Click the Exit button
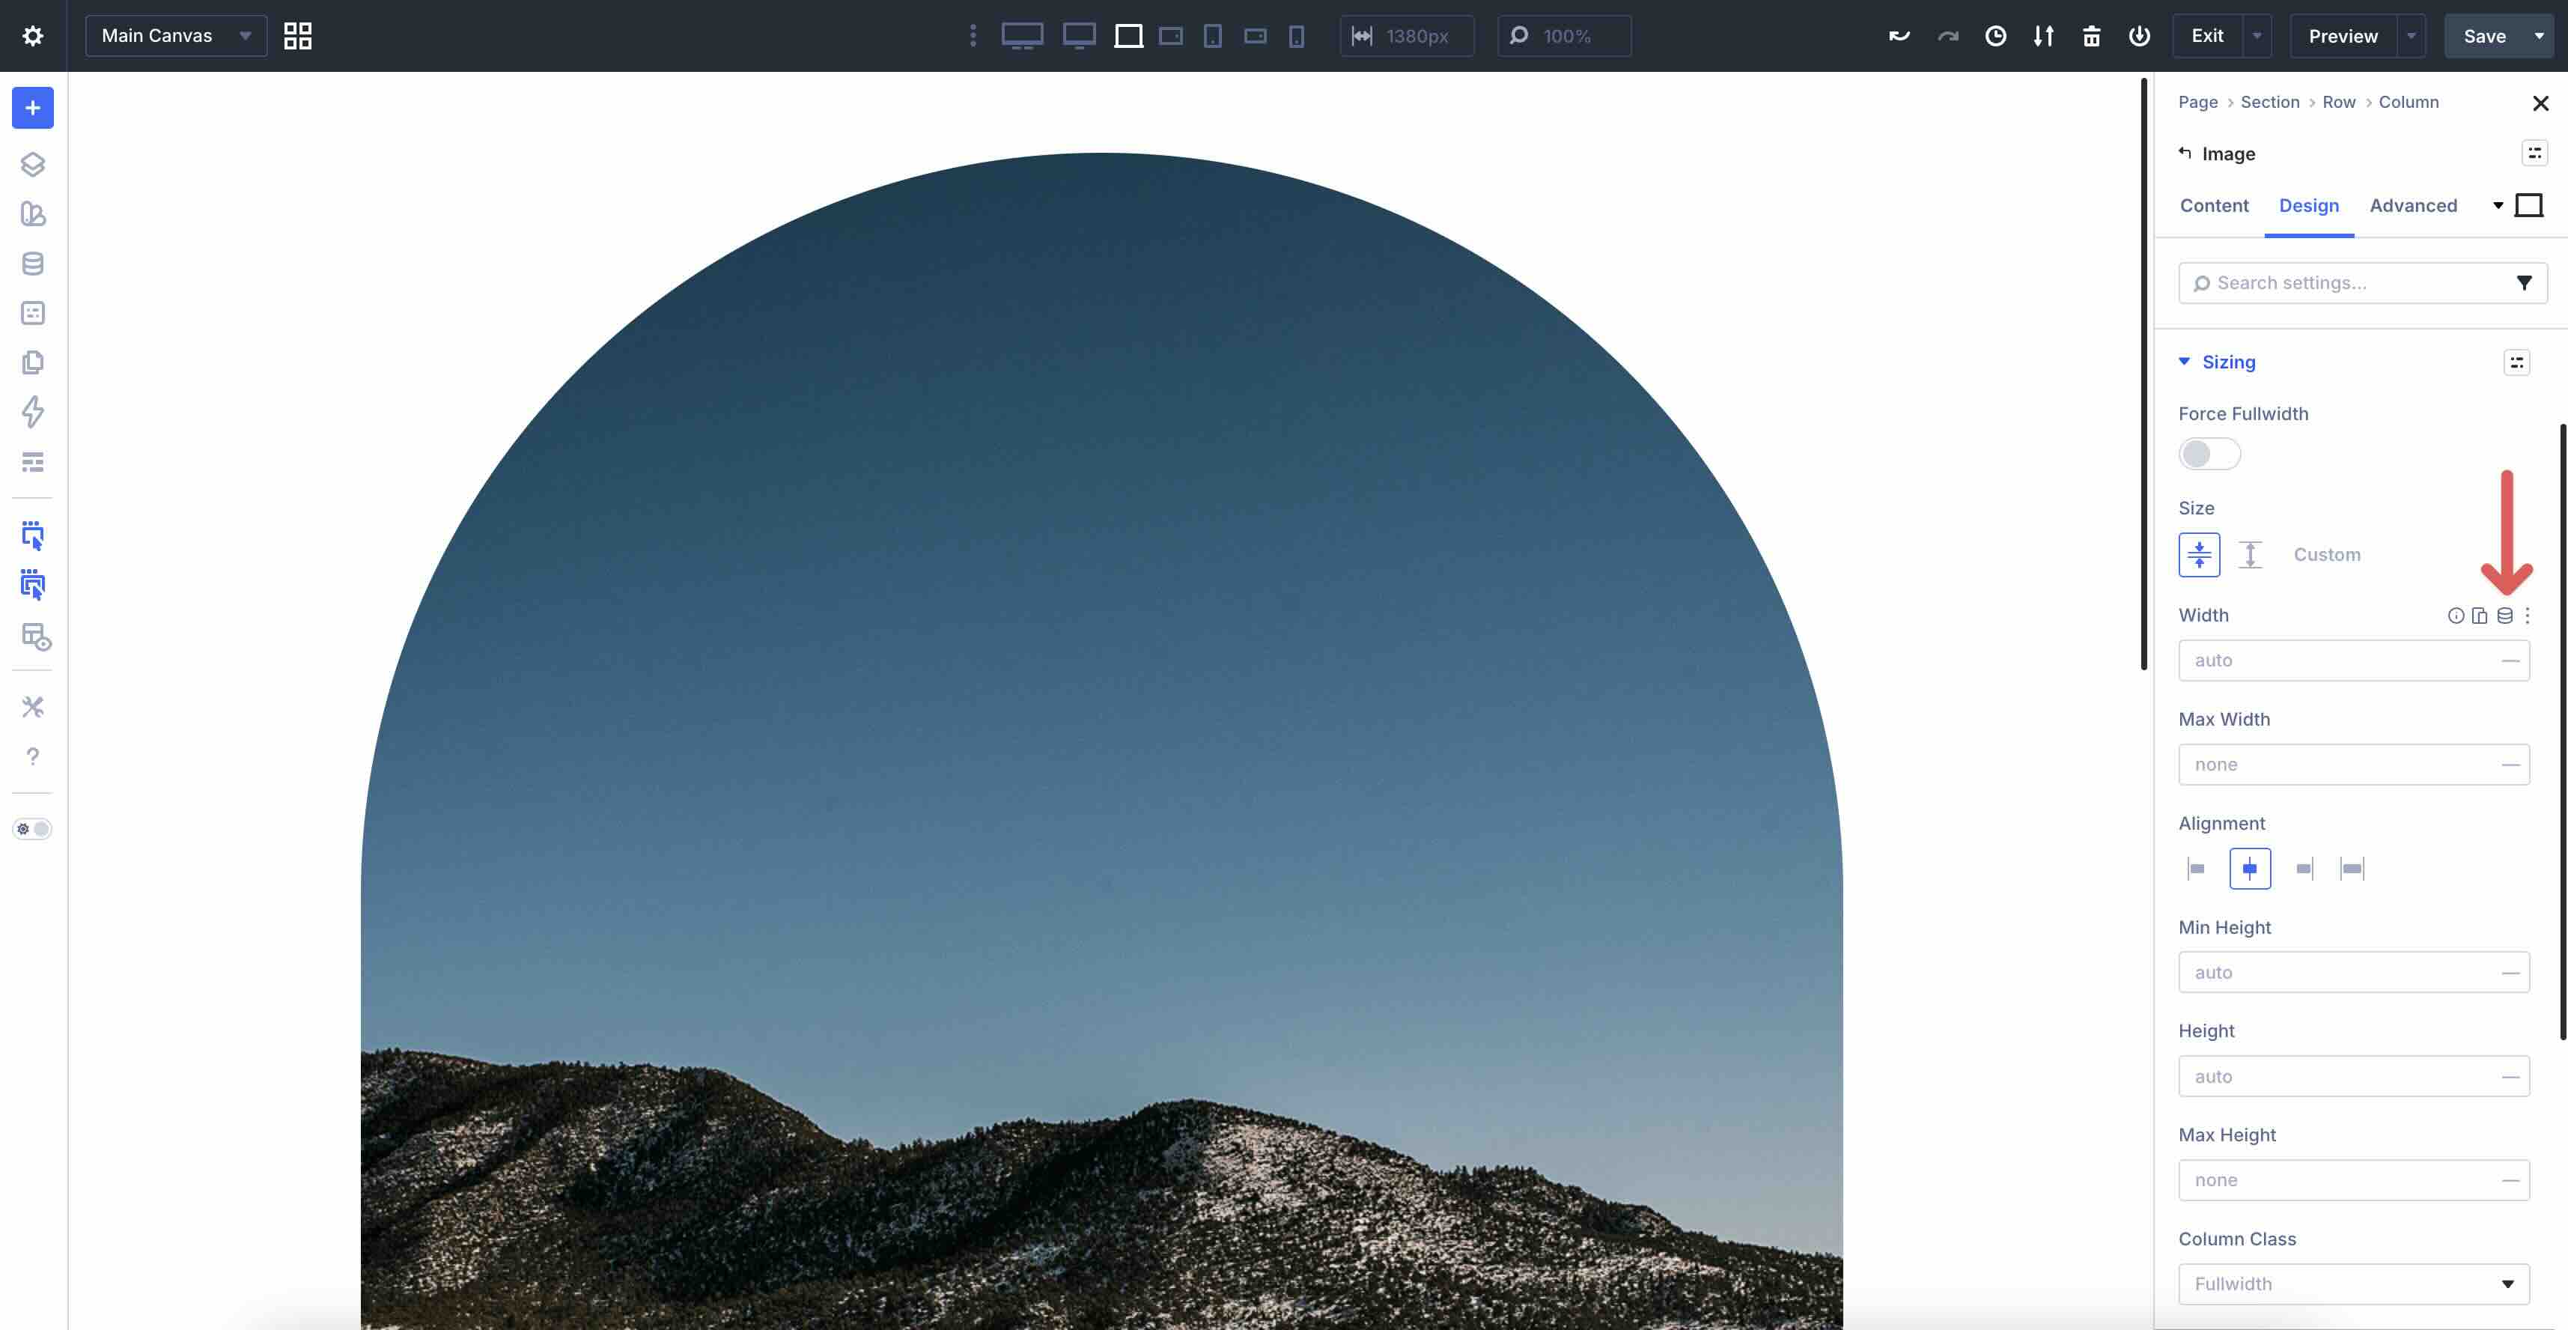 pyautogui.click(x=2208, y=36)
